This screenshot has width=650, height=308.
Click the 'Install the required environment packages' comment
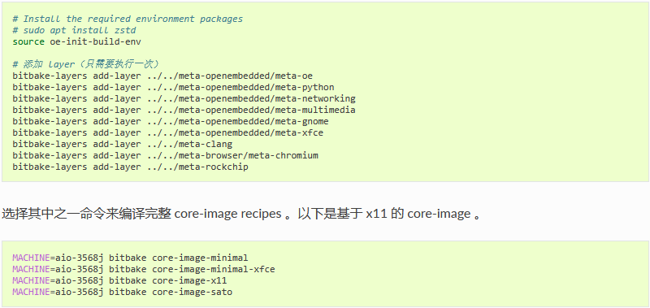coord(128,19)
